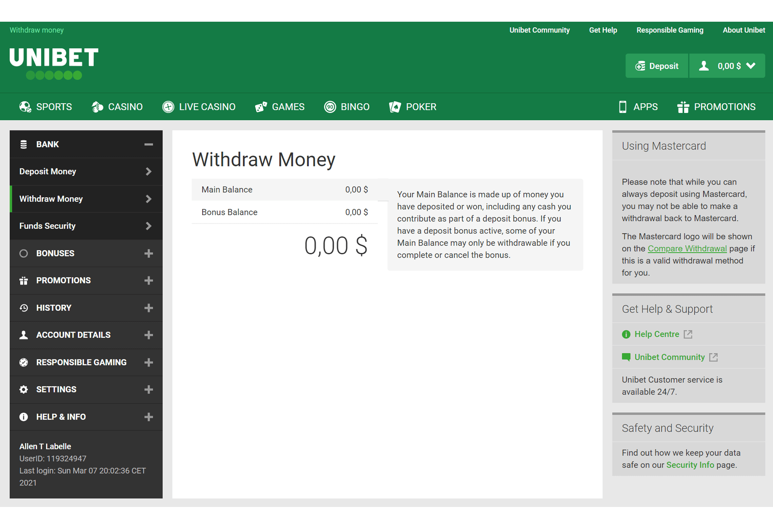Go to the LIVE CASINO tab

pyautogui.click(x=199, y=107)
